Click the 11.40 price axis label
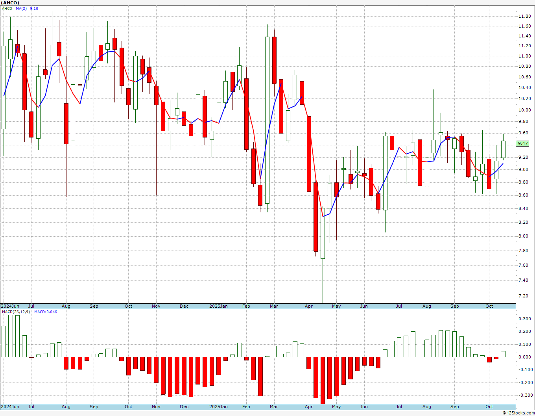The height and width of the screenshot is (416, 535). (524, 36)
